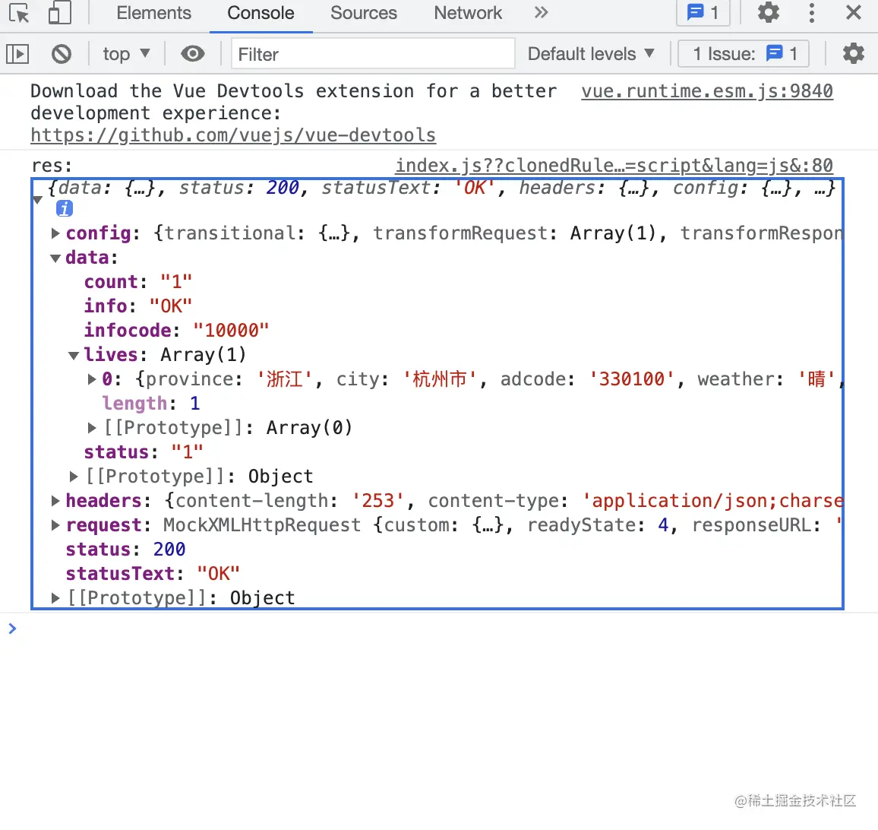Select the res: log label
878x830 pixels.
52,166
